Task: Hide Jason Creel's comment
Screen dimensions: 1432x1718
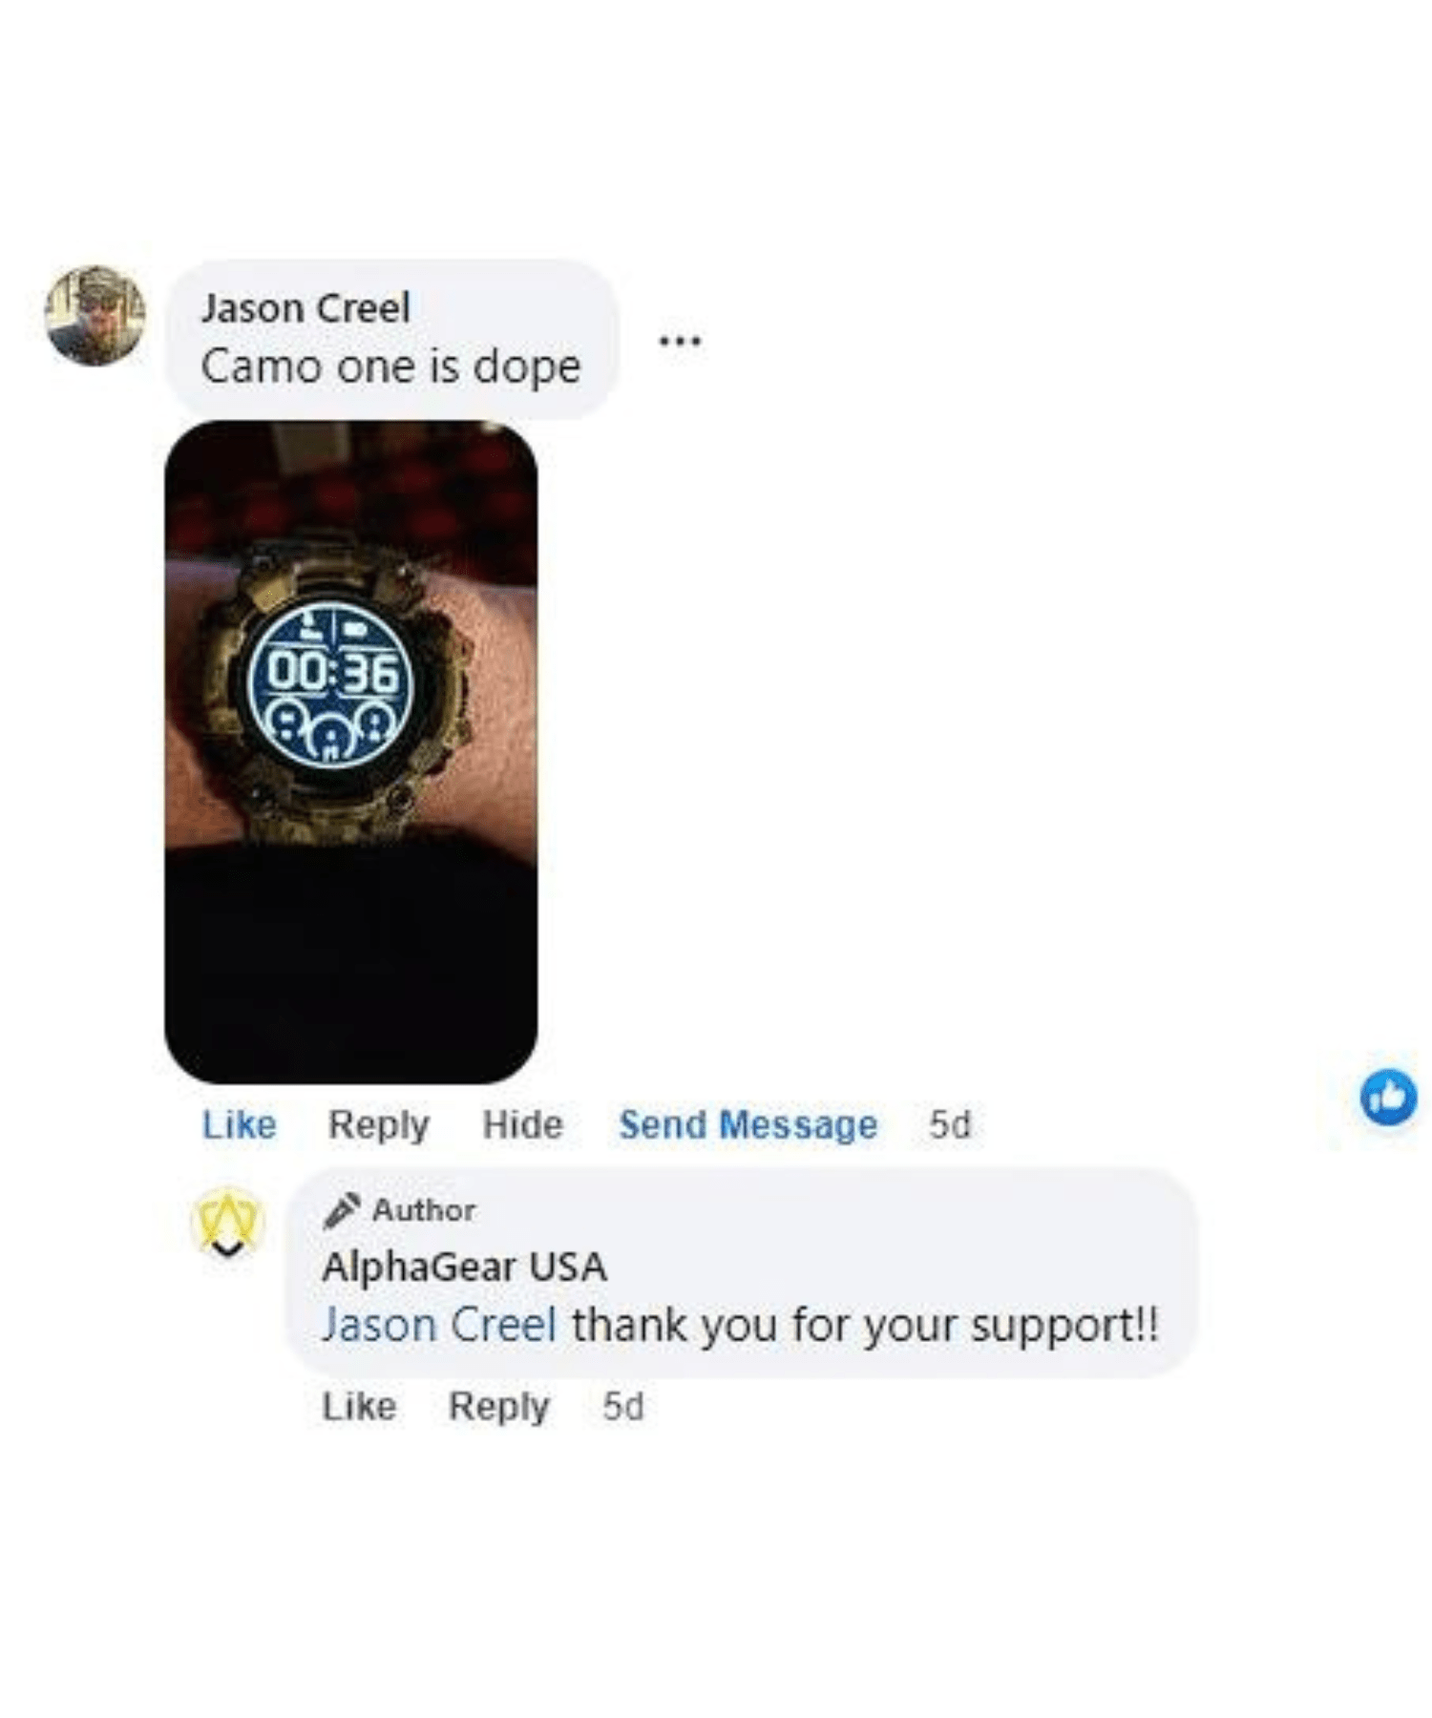Action: 522,1124
